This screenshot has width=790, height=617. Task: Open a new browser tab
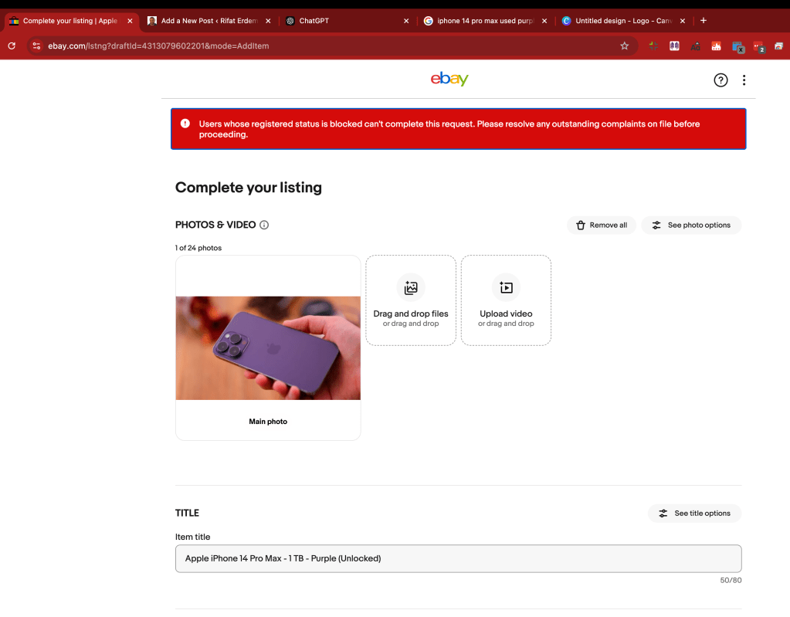point(704,21)
